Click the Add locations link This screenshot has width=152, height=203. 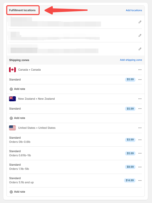pos(134,10)
